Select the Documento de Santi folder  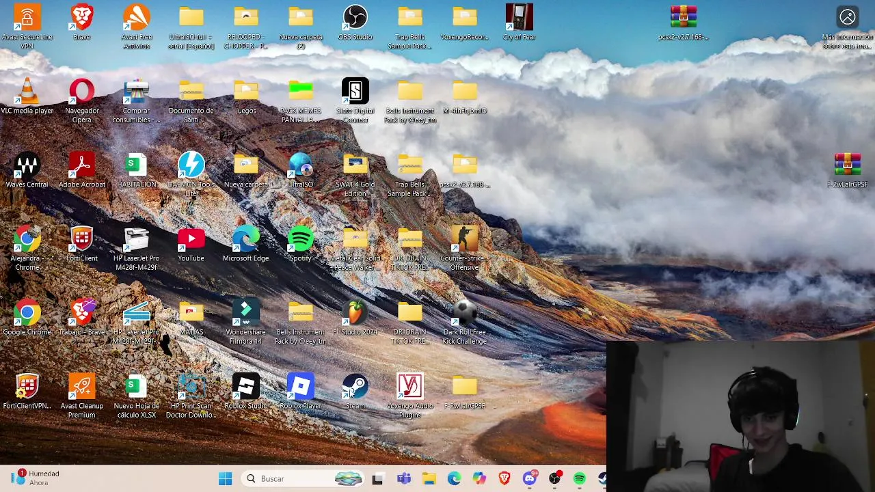coord(191,100)
